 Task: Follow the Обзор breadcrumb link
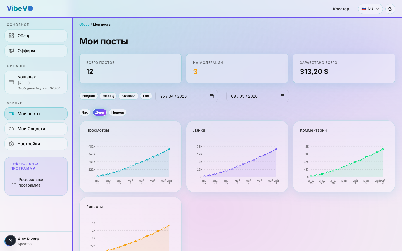(84, 25)
